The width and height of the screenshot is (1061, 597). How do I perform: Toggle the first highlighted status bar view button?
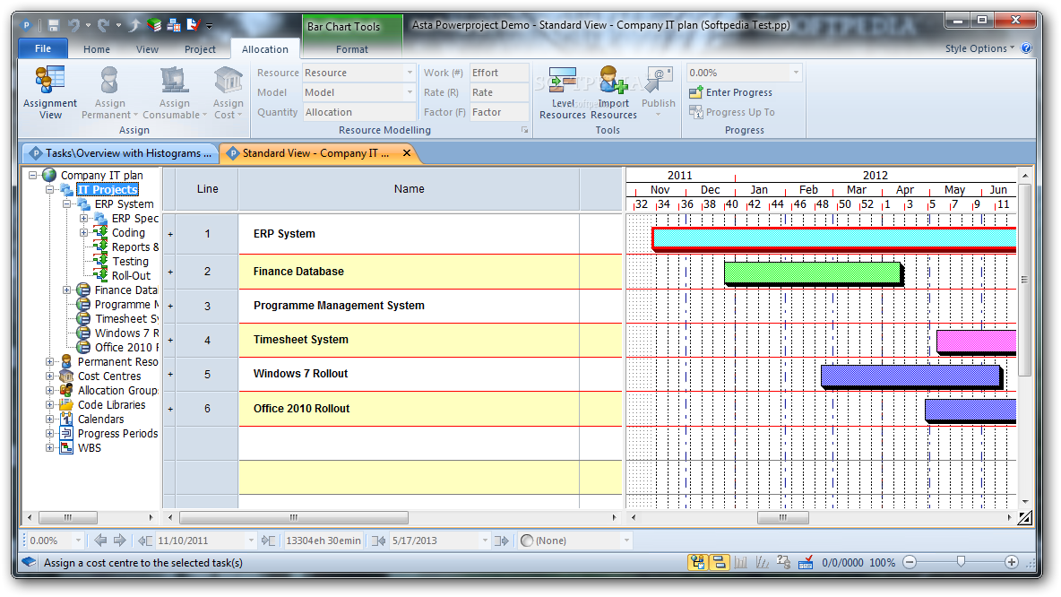(x=698, y=562)
